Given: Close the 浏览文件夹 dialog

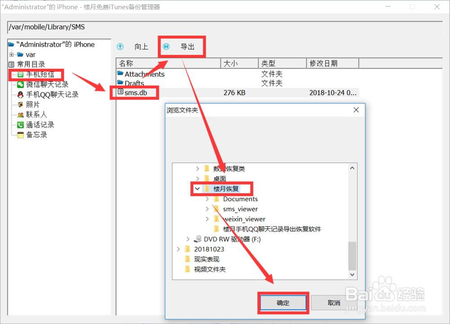Looking at the screenshot, I should 356,110.
